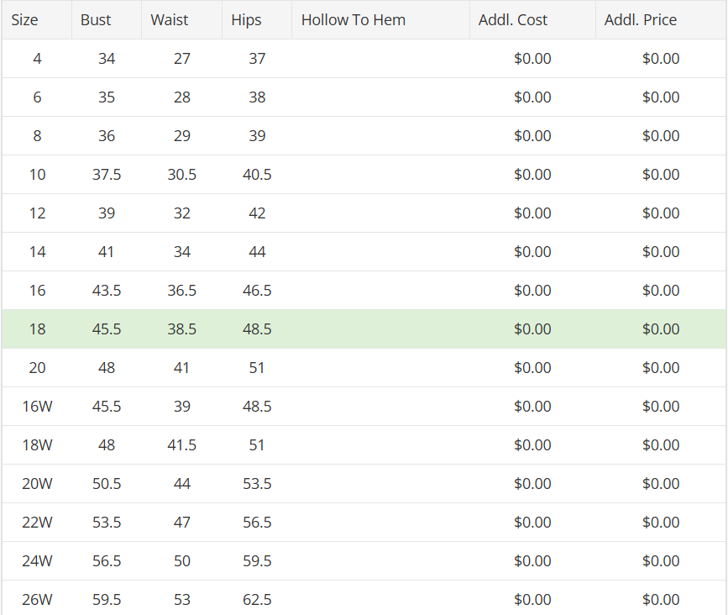Click waist value 28 for size 6

[182, 97]
